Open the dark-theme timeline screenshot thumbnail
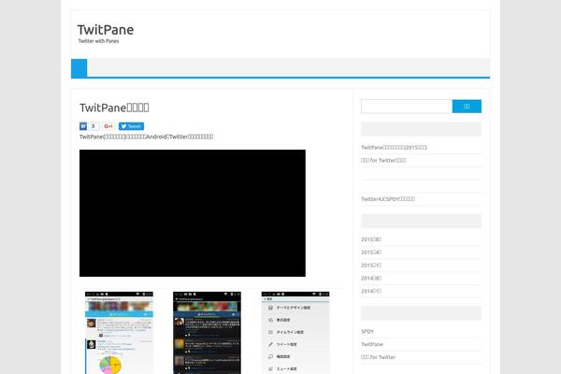The image size is (561, 374). [208, 333]
